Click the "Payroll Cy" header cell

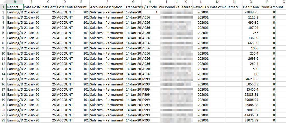click(201, 7)
